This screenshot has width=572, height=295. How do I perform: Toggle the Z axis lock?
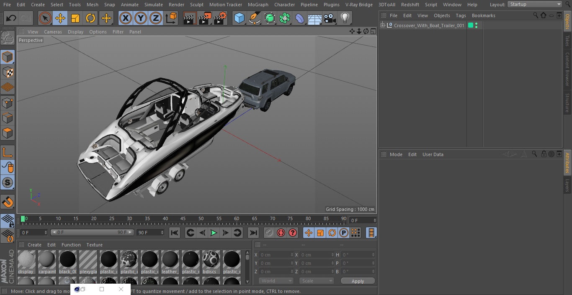[156, 18]
